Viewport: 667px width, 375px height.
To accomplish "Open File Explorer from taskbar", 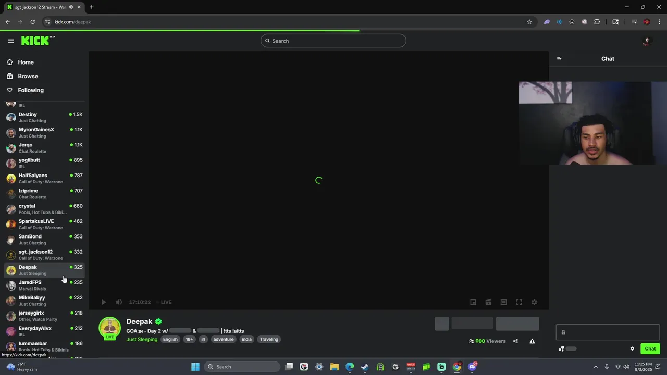I will (x=335, y=367).
